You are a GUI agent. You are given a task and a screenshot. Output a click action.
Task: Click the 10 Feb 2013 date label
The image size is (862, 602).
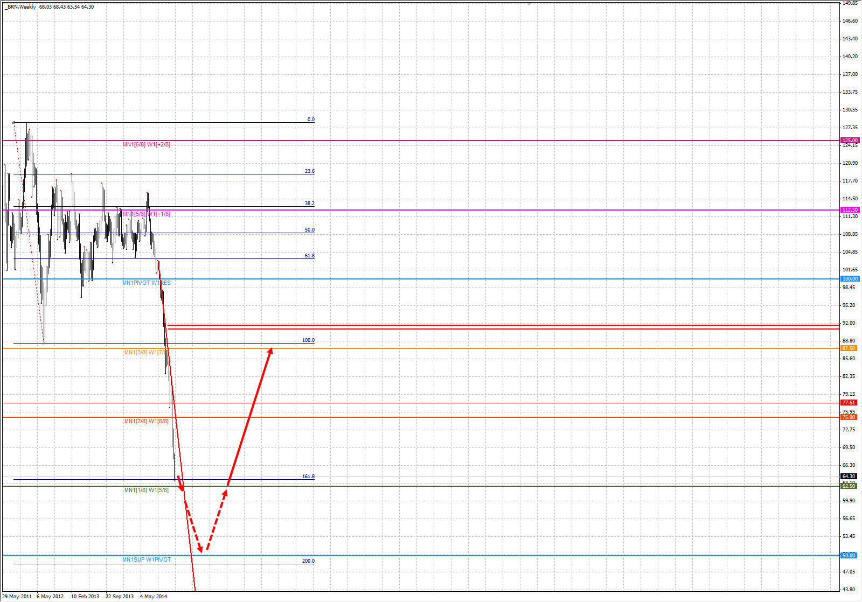click(85, 596)
